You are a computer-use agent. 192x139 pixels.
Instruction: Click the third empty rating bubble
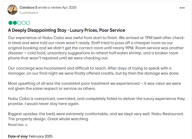pos(19,23)
